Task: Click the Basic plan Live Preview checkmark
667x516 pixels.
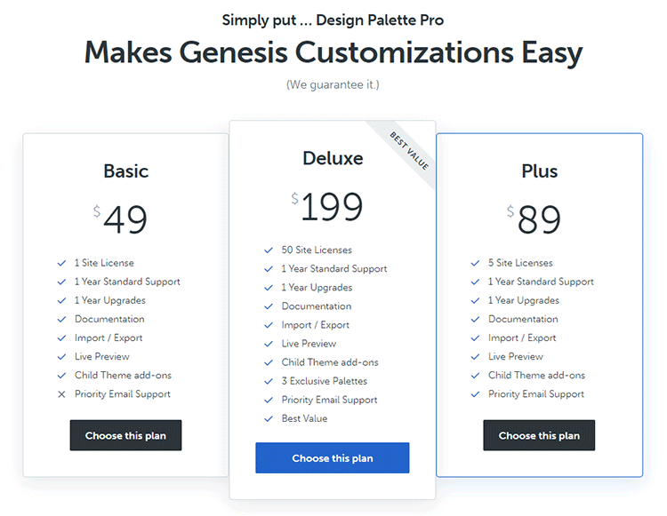Action: [x=61, y=357]
